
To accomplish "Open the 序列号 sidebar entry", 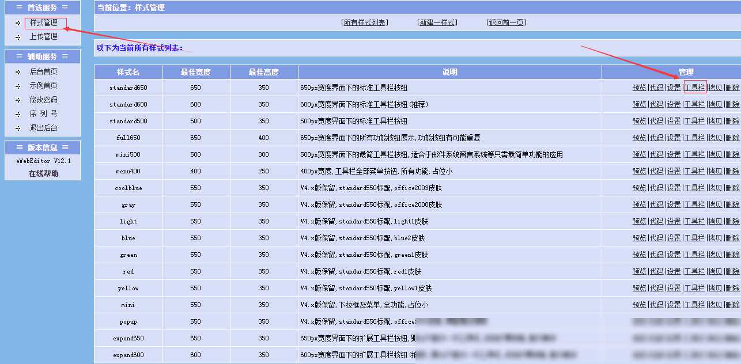I will (x=44, y=114).
